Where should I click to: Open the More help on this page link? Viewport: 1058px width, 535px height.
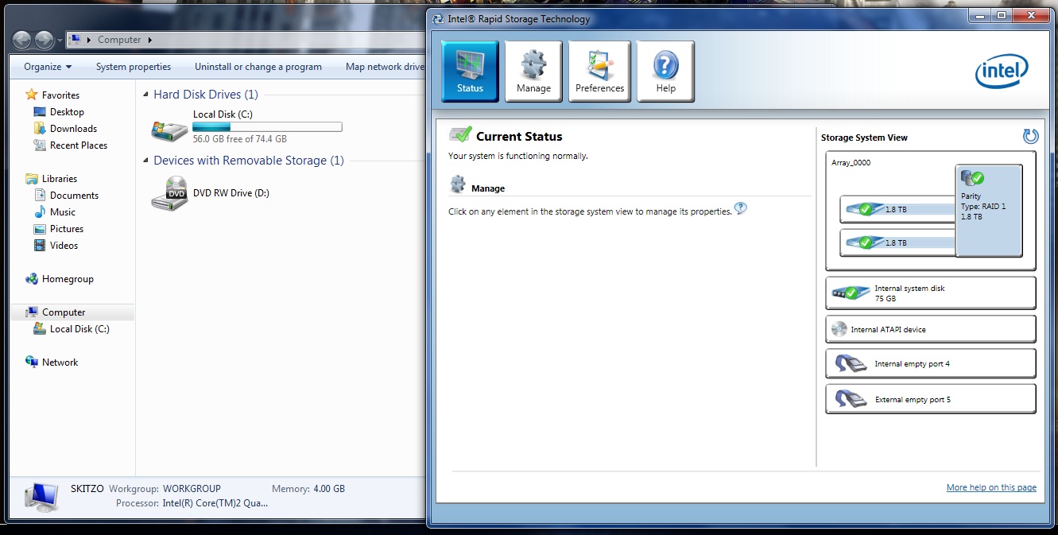click(991, 487)
